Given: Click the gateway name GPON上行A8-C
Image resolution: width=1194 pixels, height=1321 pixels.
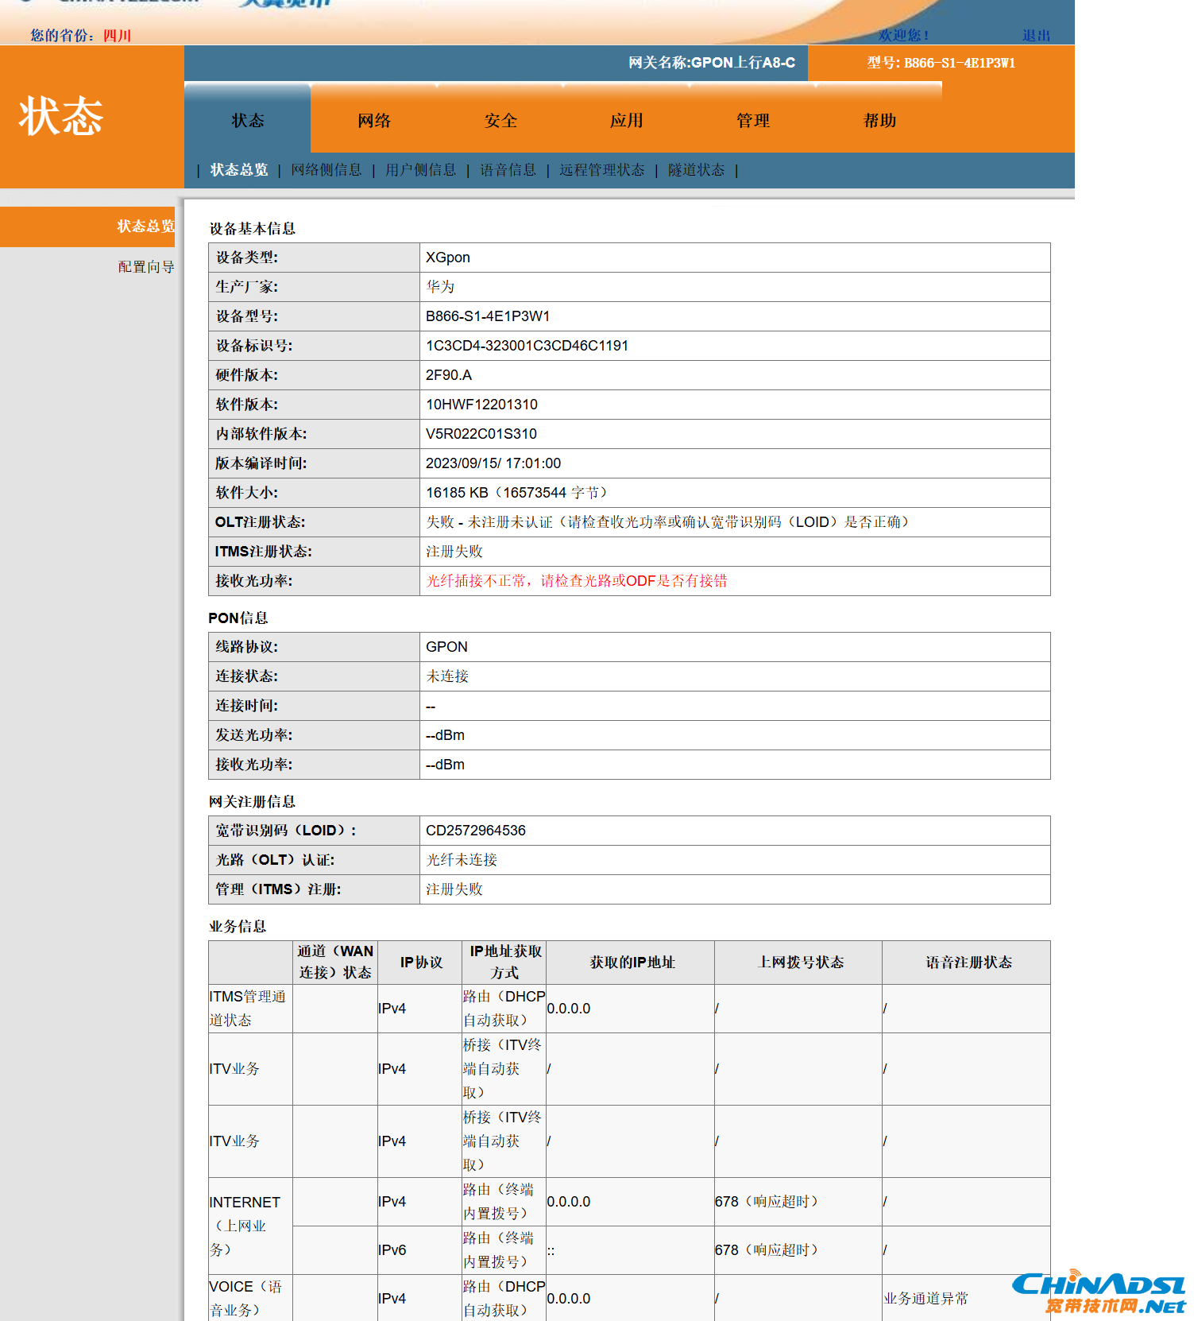Looking at the screenshot, I should (x=743, y=63).
